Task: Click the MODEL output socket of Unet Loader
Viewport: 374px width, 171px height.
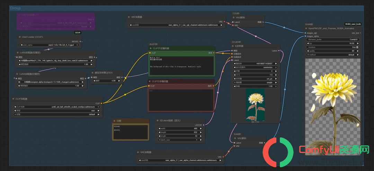Action: tap(80, 42)
